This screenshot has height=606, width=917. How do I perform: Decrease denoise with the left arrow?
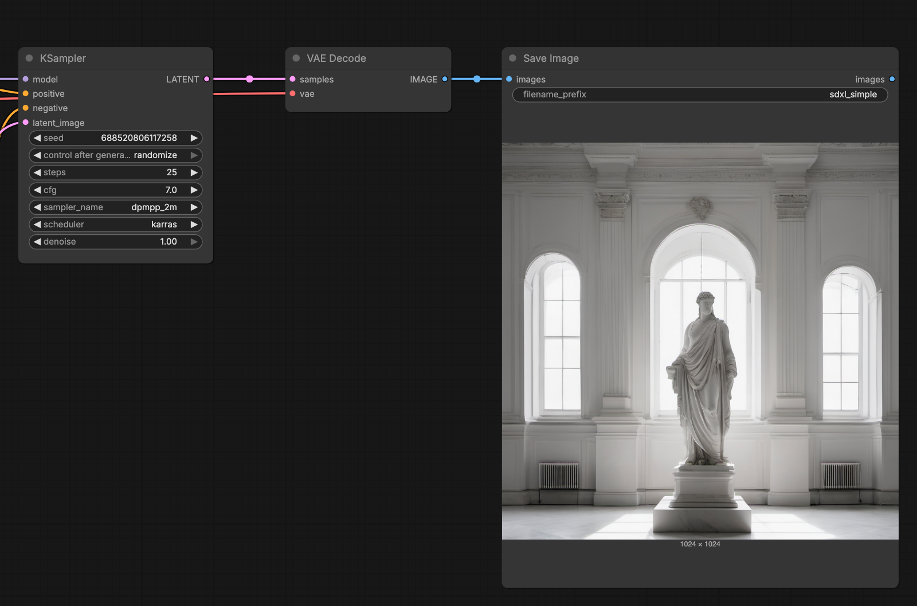coord(37,242)
